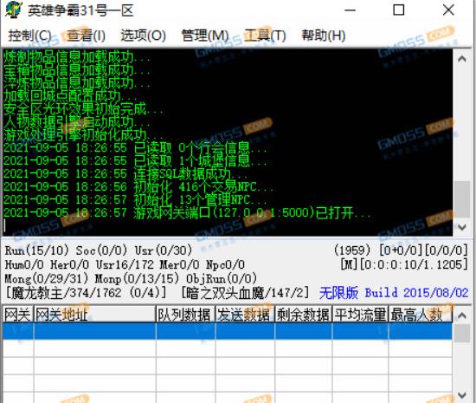This screenshot has width=476, height=403.
Task: Click the log line 已读取 1个城堡信息
Action: pos(135,161)
